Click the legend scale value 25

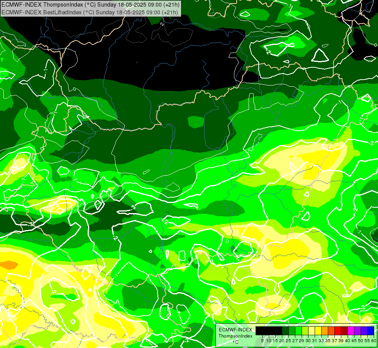(288, 341)
